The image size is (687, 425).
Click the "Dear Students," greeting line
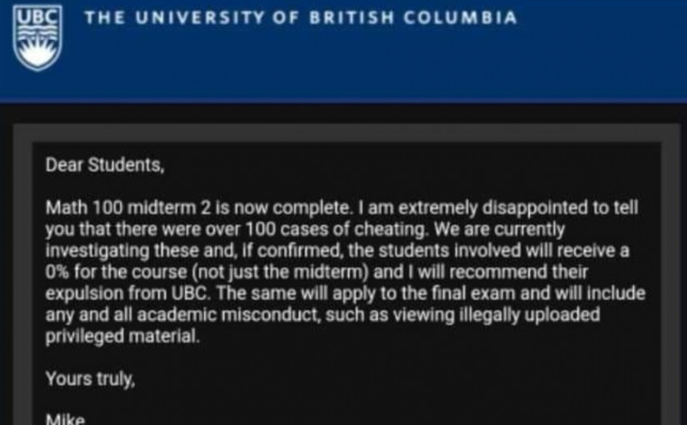click(x=105, y=165)
